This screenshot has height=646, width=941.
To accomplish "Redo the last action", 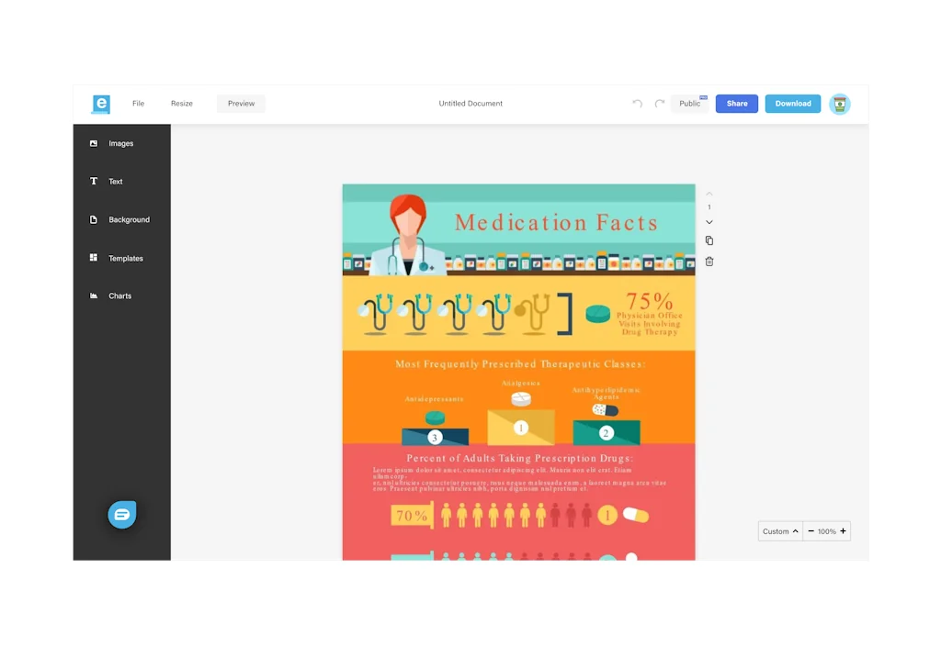I will 658,104.
